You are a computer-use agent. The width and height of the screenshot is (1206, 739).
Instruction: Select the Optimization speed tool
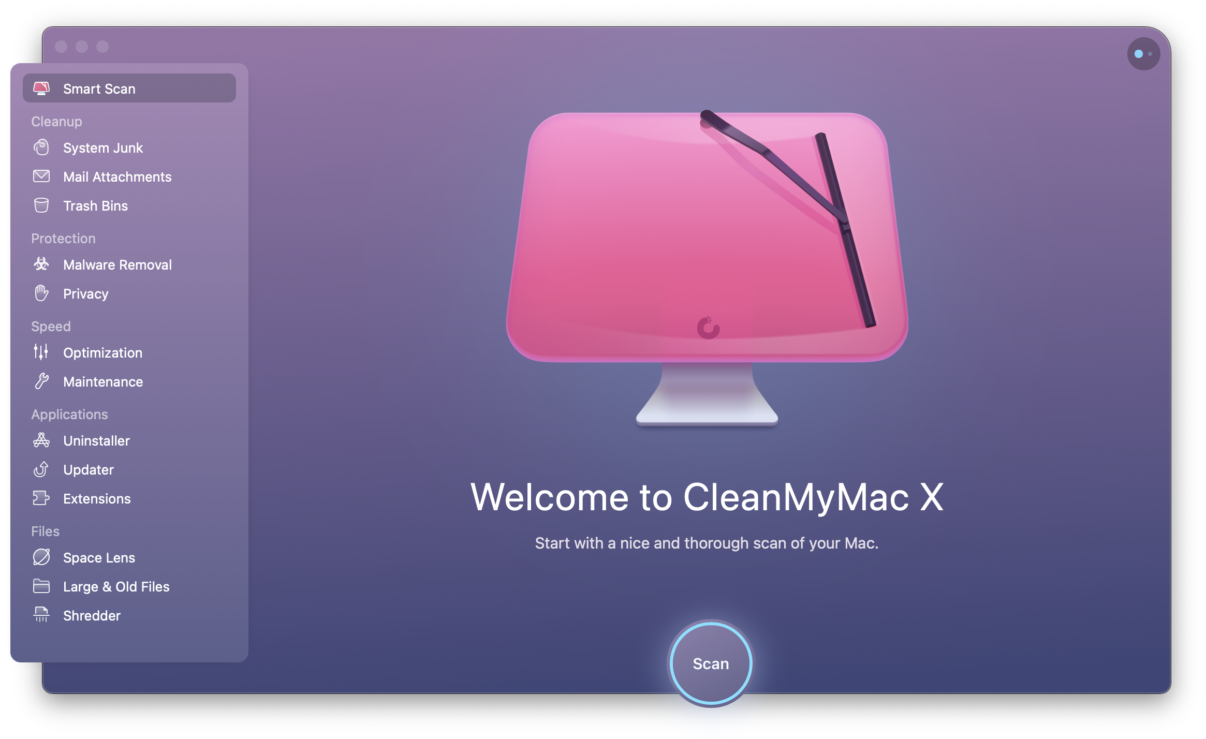[102, 352]
